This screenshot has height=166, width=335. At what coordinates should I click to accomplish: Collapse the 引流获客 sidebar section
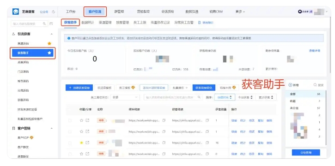pyautogui.click(x=51, y=34)
